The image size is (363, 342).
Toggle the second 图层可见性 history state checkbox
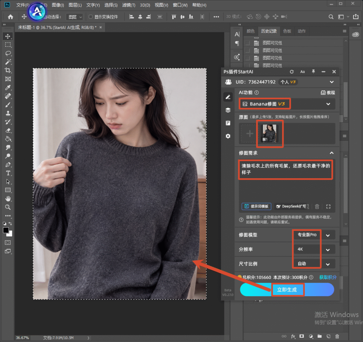(x=247, y=50)
